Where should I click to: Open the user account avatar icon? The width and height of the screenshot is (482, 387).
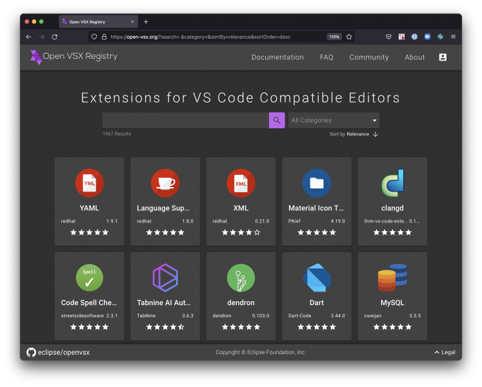tap(443, 57)
